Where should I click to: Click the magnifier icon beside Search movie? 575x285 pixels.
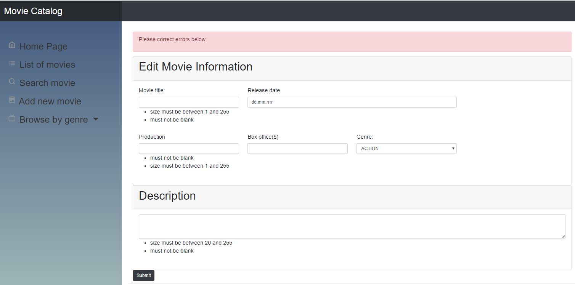click(12, 82)
